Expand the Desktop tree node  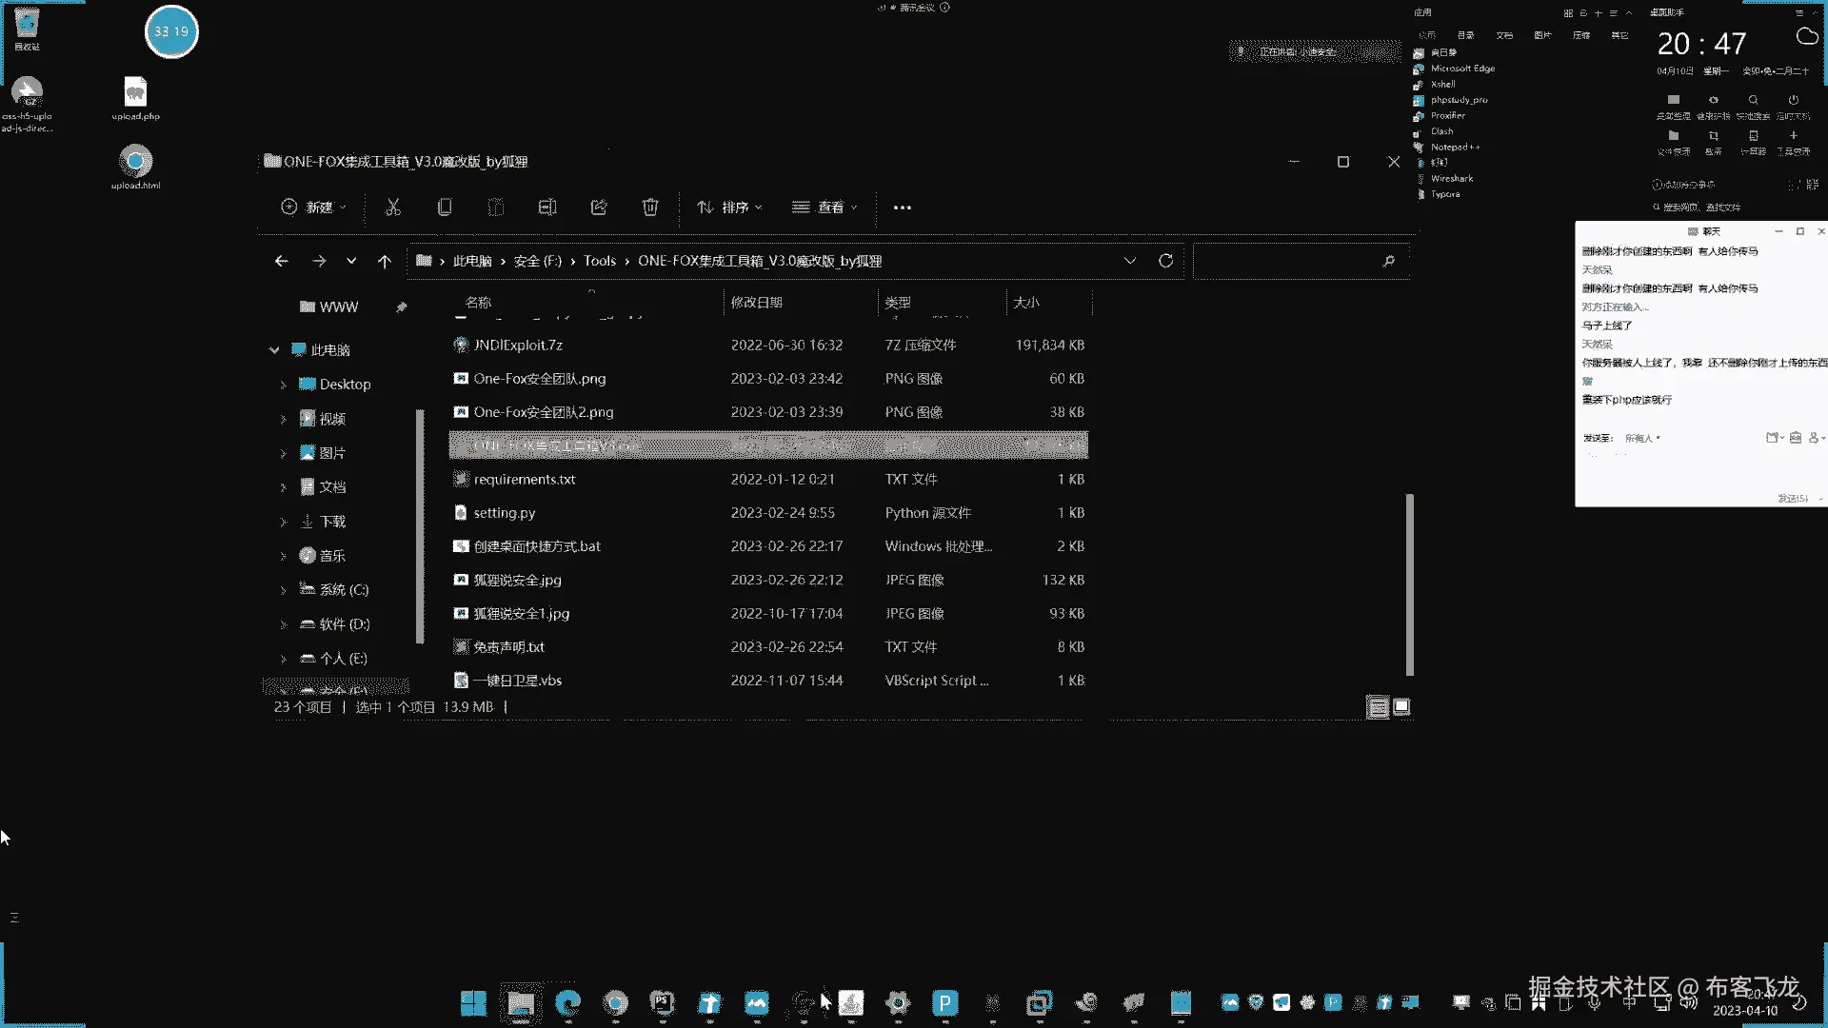[x=283, y=385]
